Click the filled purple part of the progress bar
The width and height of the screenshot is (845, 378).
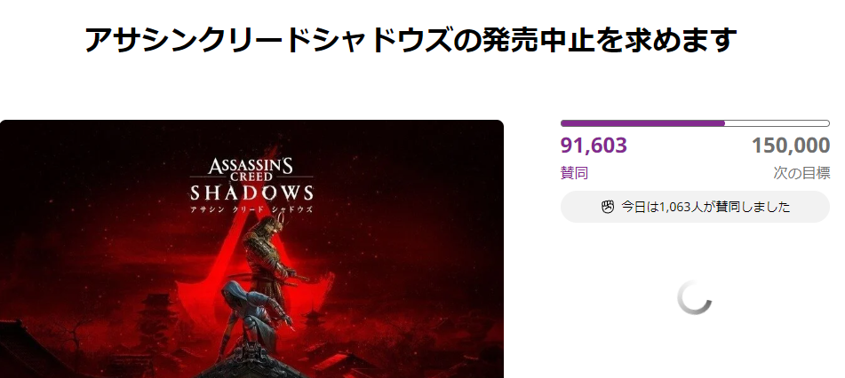tap(643, 123)
